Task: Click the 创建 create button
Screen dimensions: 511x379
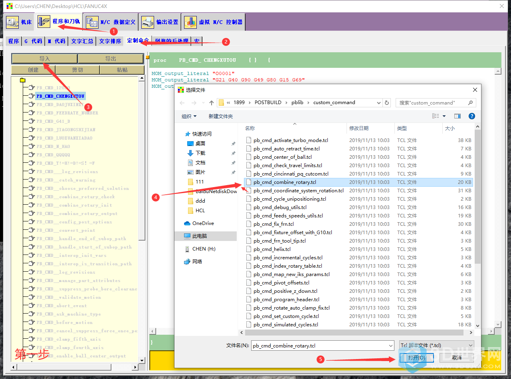Action: 33,70
